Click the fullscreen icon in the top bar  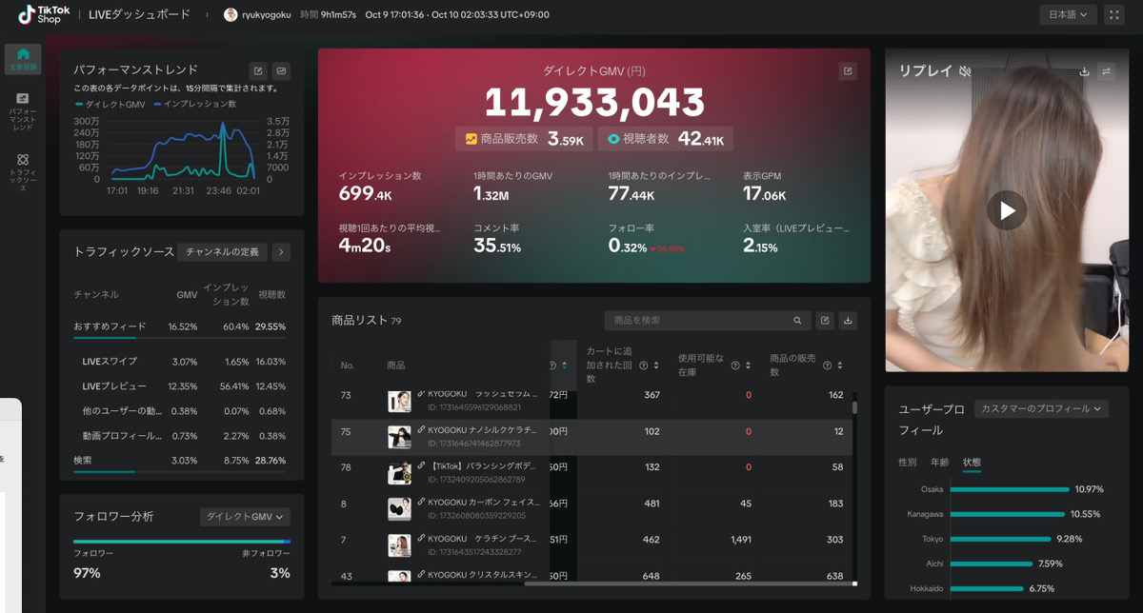1113,15
